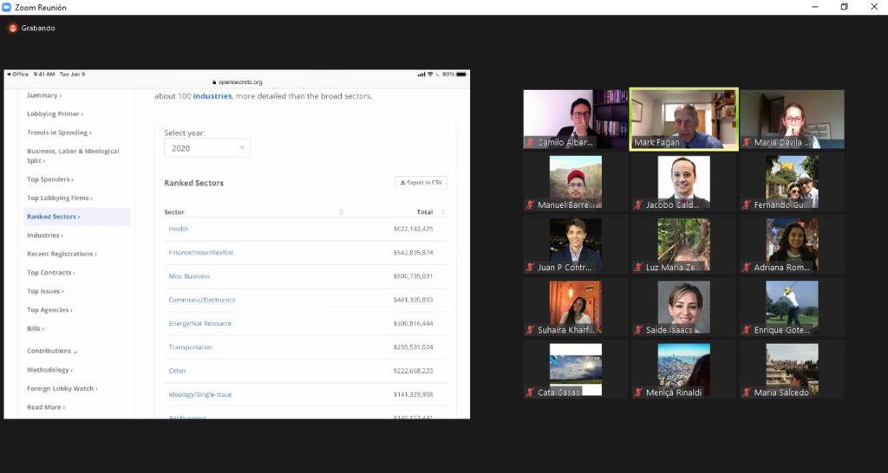
Task: Open Top Agencies in the sidebar
Action: click(49, 310)
